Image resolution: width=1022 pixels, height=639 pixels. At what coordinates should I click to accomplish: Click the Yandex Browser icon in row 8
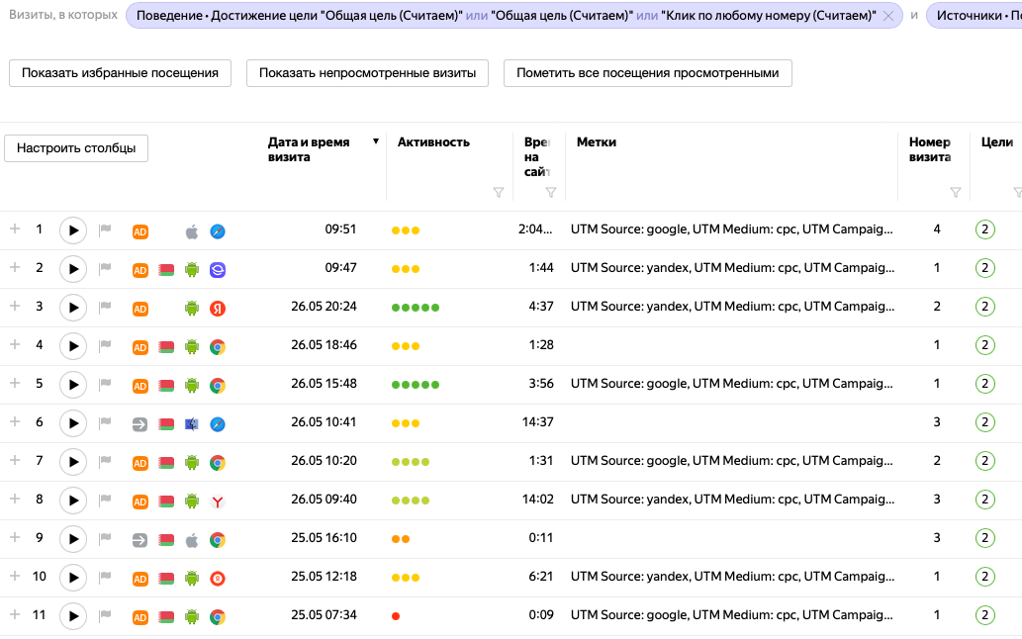(x=217, y=501)
